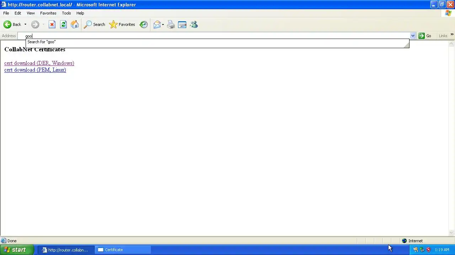455x255 pixels.
Task: Go to the Home page icon
Action: coord(75,24)
